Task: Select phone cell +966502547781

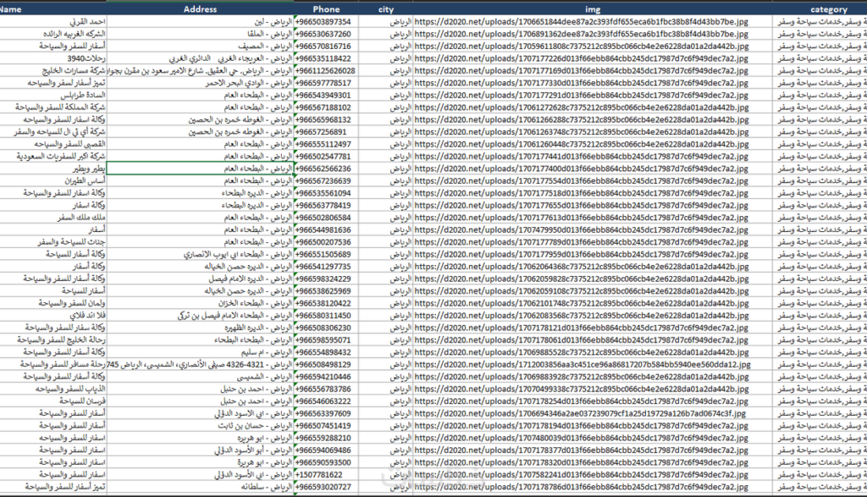Action: pyautogui.click(x=326, y=157)
